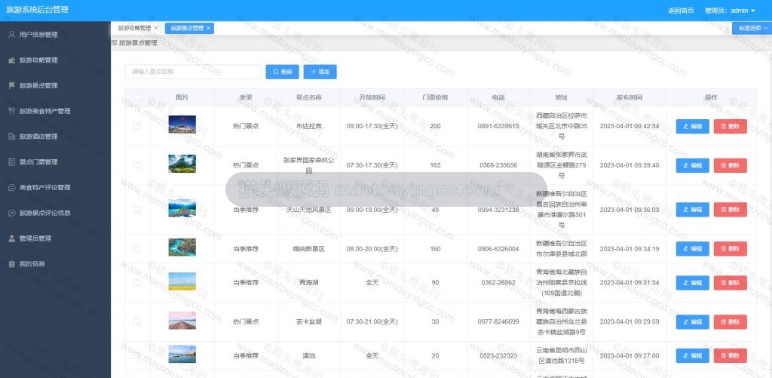Edit the 滇池 row
772x378 pixels.
click(x=692, y=356)
